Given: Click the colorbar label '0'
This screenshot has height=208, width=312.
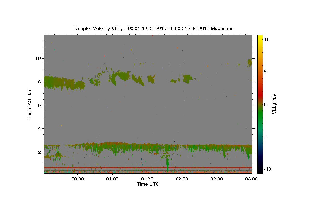Looking at the screenshot, I should (x=265, y=104).
